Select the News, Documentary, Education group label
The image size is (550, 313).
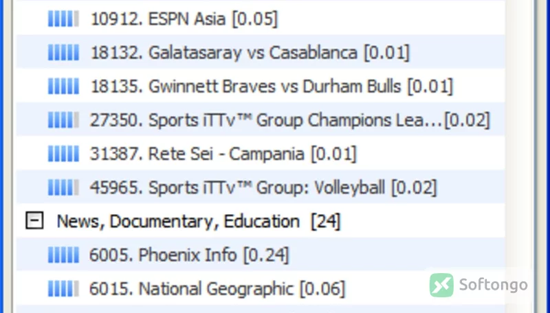click(199, 221)
